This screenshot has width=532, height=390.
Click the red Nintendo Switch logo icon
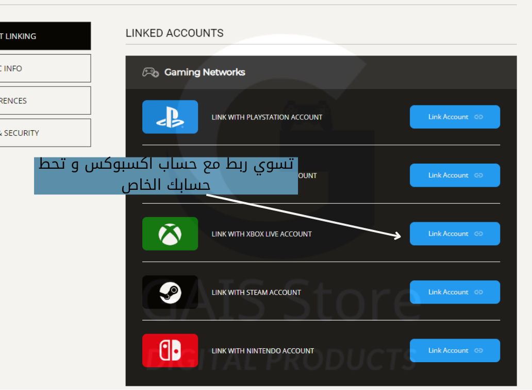pyautogui.click(x=170, y=350)
